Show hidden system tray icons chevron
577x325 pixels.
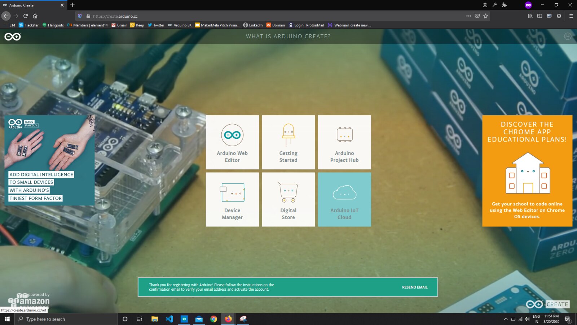(x=506, y=319)
